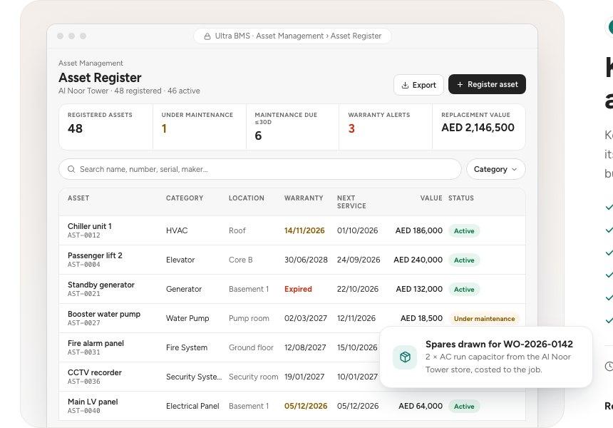Sort by the CATEGORY column header

click(x=185, y=198)
